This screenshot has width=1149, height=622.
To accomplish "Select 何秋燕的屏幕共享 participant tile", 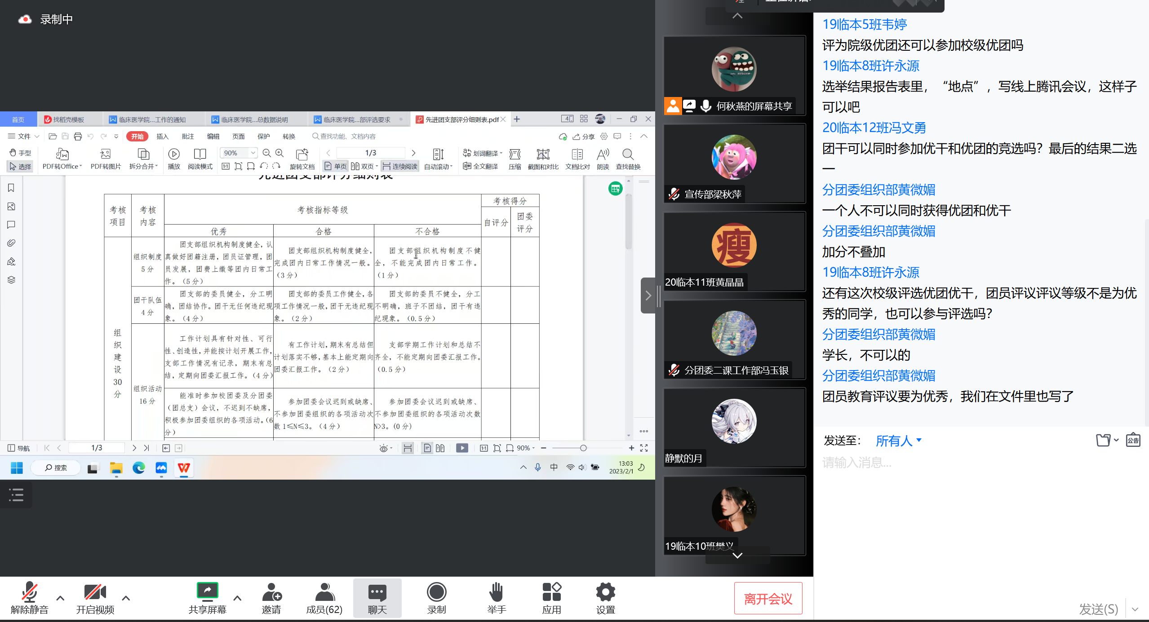I will pos(734,75).
